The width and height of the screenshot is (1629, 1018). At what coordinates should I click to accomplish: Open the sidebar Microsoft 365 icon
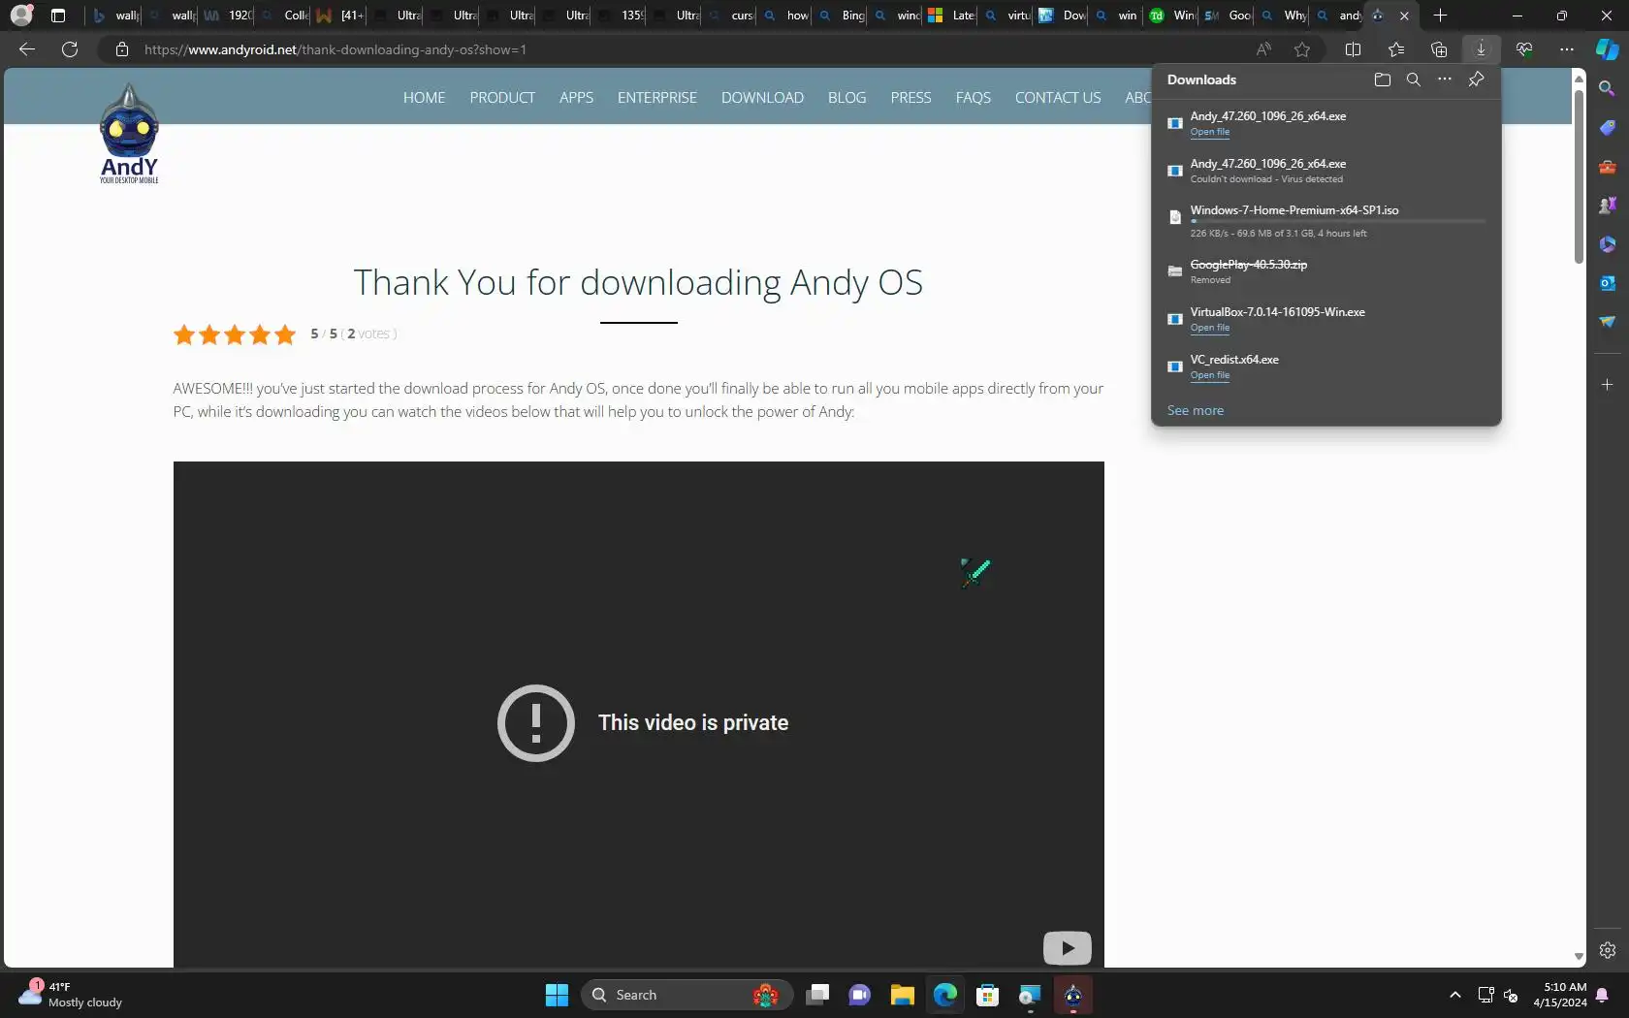click(x=1608, y=244)
